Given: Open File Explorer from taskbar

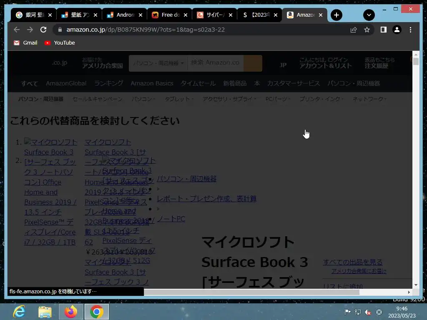Looking at the screenshot, I should click(45, 312).
